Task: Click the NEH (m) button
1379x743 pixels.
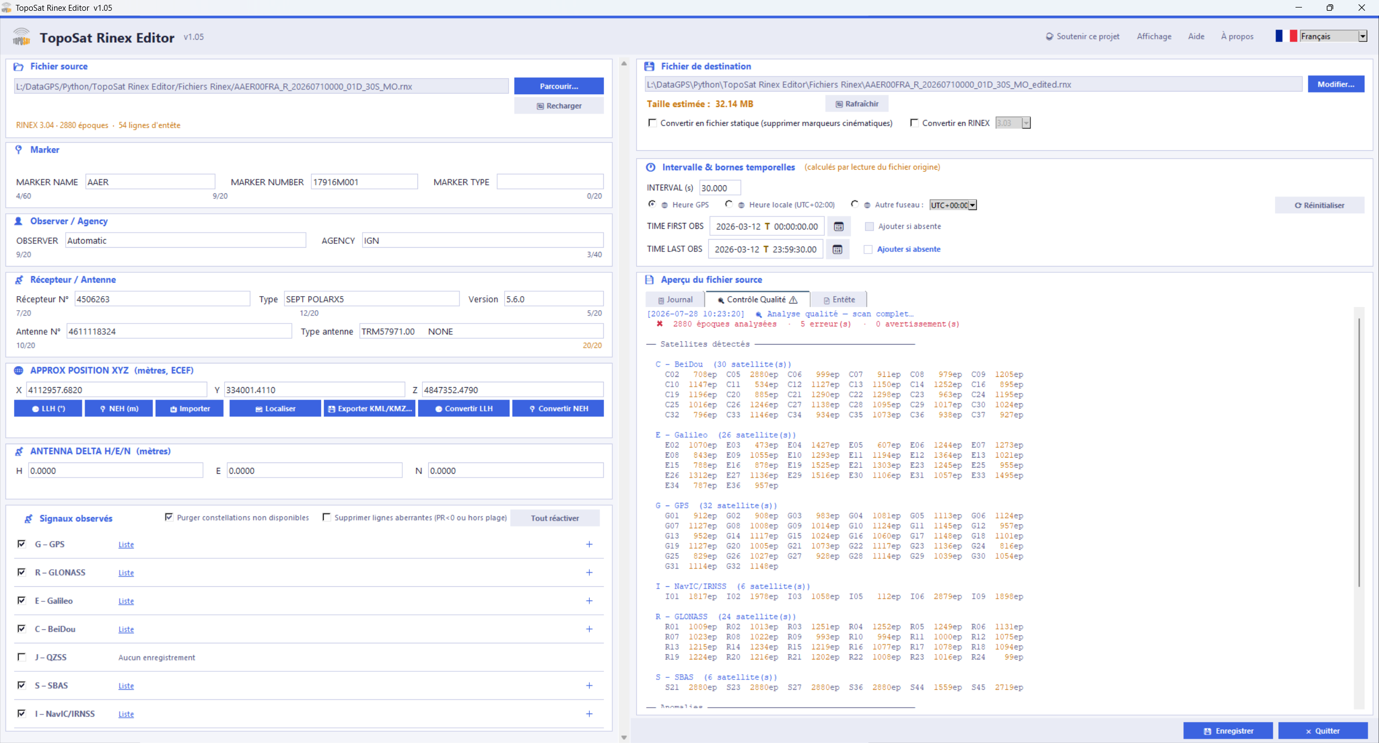Action: tap(119, 409)
